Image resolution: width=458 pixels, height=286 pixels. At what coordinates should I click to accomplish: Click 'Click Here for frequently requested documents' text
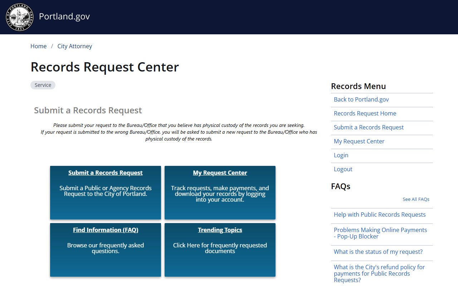click(x=220, y=248)
